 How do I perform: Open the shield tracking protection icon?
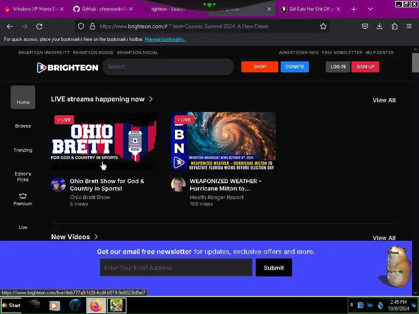click(81, 26)
